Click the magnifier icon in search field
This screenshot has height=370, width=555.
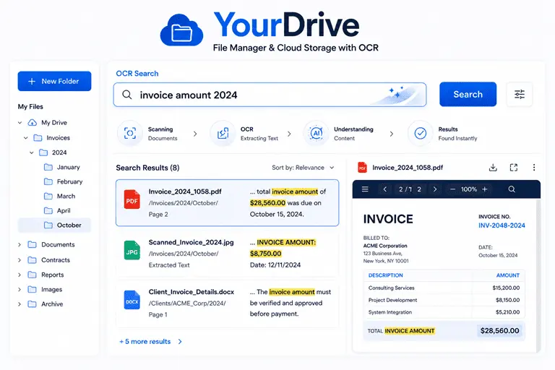(126, 95)
